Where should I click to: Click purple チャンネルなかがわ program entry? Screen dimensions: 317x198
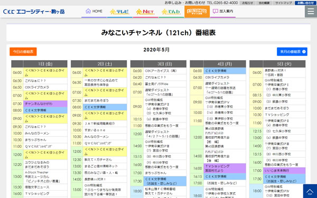pyautogui.click(x=45, y=103)
